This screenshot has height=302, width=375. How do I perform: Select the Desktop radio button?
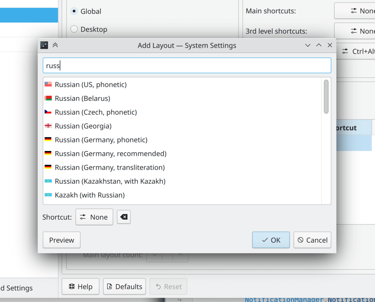74,29
